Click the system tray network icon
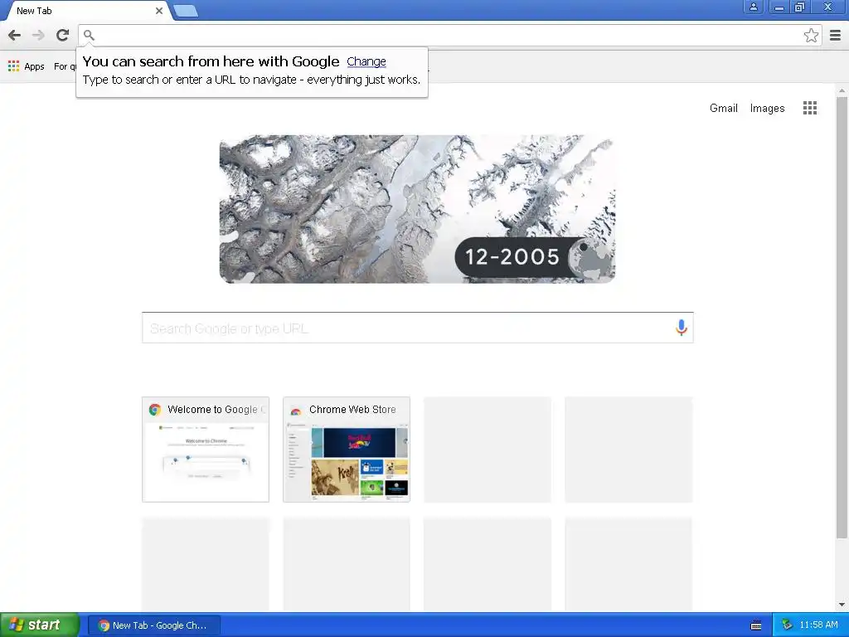This screenshot has width=849, height=637. pyautogui.click(x=787, y=625)
